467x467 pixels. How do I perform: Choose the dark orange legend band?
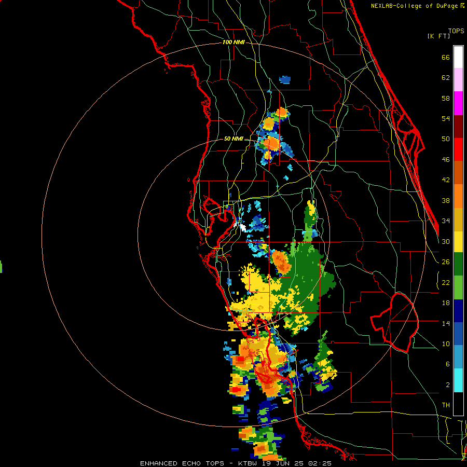458,173
